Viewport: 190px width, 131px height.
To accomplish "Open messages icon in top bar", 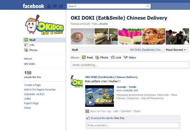I will pos(55,6).
